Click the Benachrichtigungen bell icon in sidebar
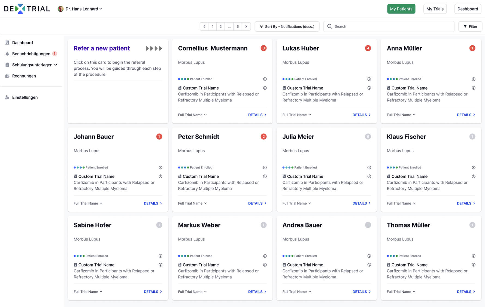 coord(7,54)
